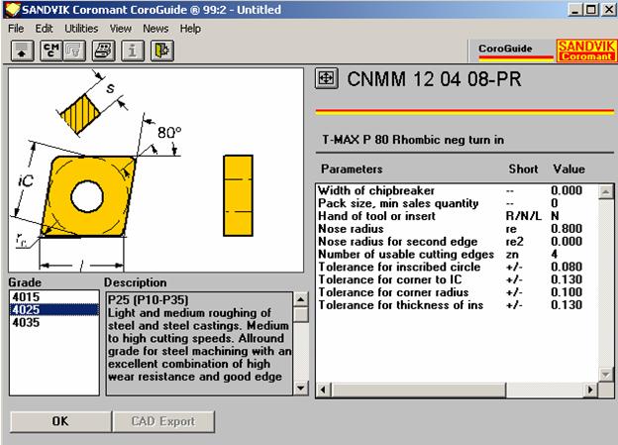Screen dimensions: 618x445
Task: Click the P25 (P10-P35) description text
Action: pos(149,300)
